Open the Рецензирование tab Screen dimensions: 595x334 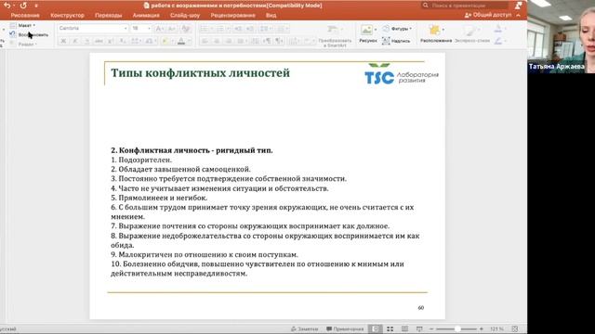[232, 15]
